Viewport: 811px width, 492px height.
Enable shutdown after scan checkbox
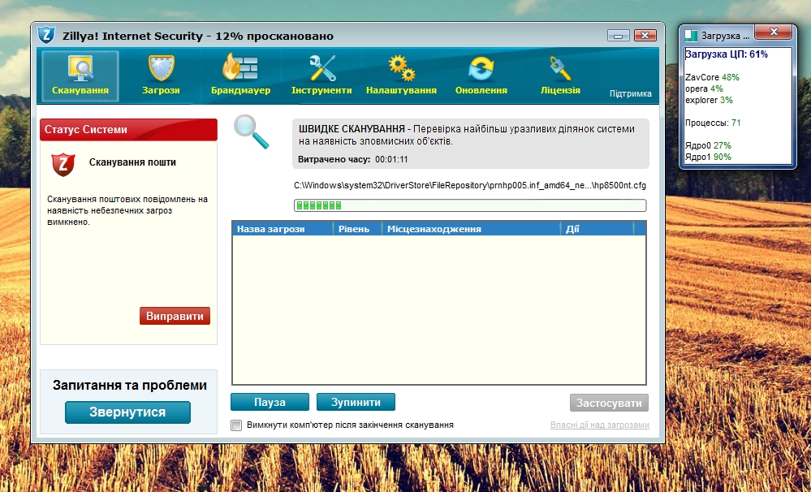[x=236, y=425]
